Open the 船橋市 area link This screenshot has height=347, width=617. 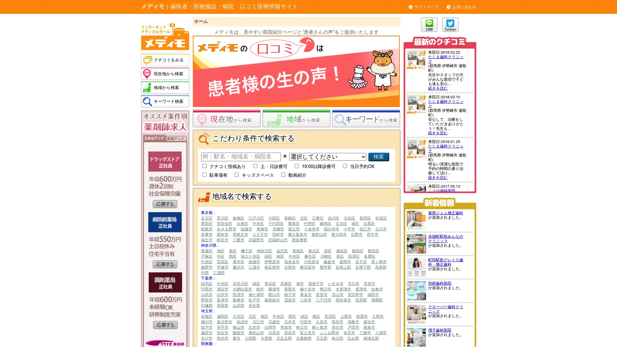(238, 300)
